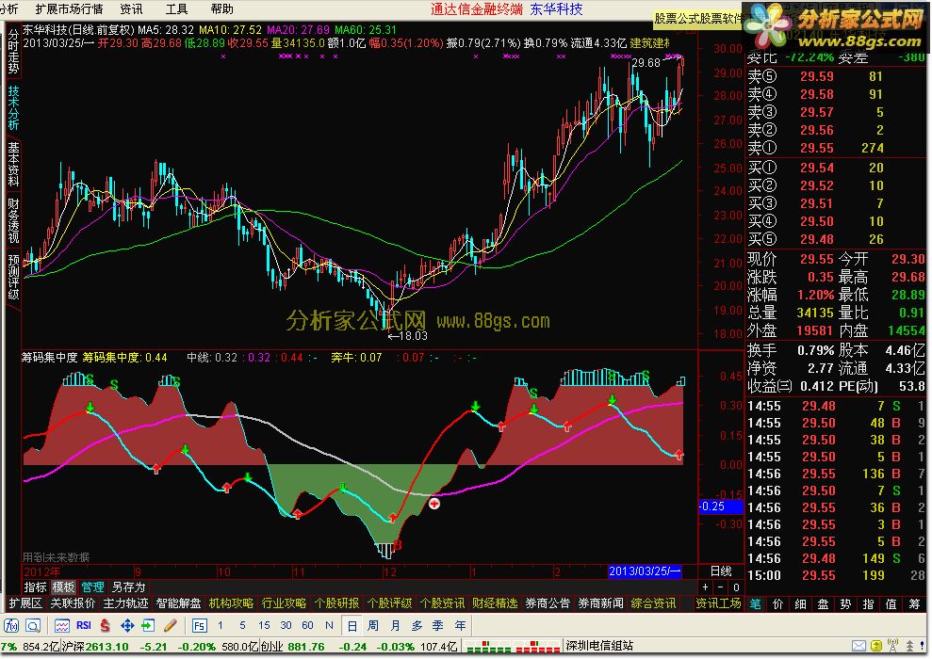Image resolution: width=932 pixels, height=659 pixels.
Task: Switch to 60-minute period
Action: 307,626
